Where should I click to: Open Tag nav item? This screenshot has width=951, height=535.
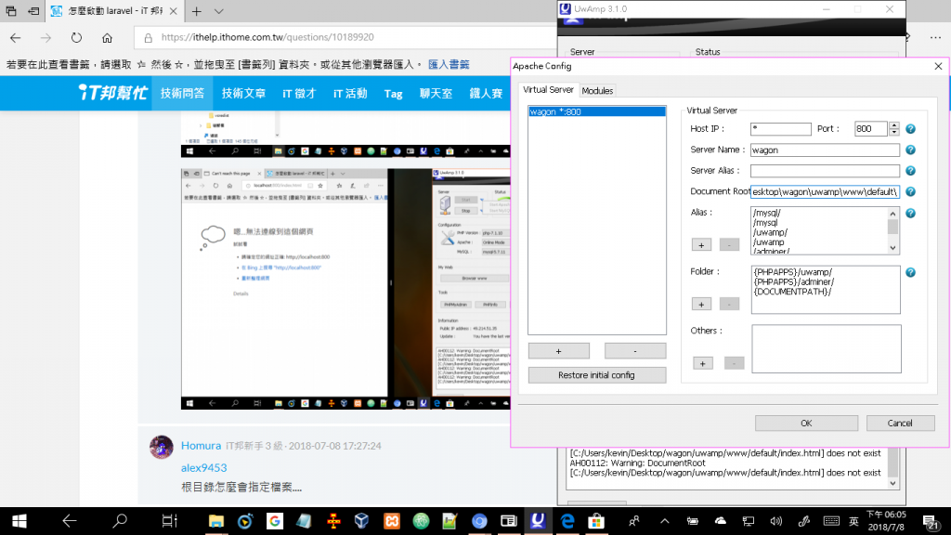click(393, 94)
